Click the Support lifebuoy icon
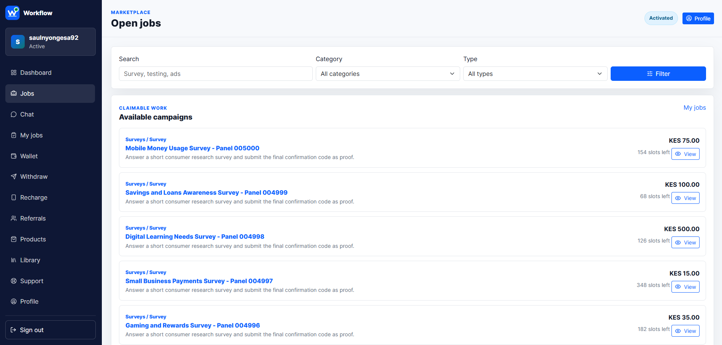 point(14,281)
